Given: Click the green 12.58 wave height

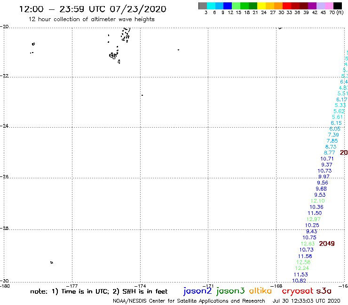Looking at the screenshot, I should point(303,262).
